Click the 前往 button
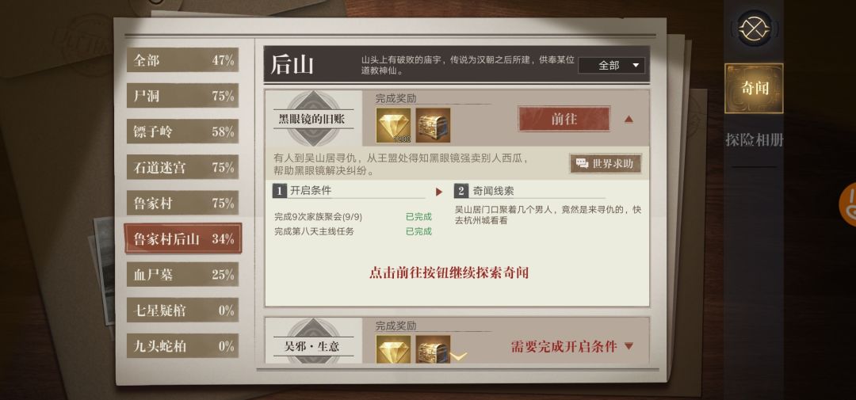This screenshot has height=400, width=856. [564, 119]
